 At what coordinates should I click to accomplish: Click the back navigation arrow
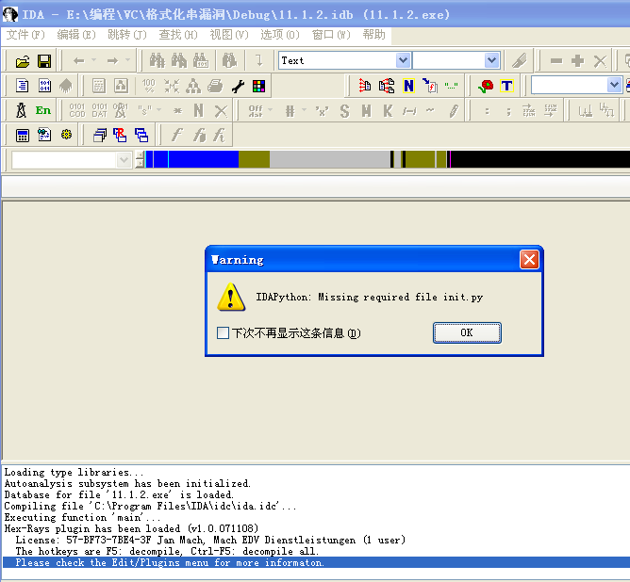click(x=79, y=61)
